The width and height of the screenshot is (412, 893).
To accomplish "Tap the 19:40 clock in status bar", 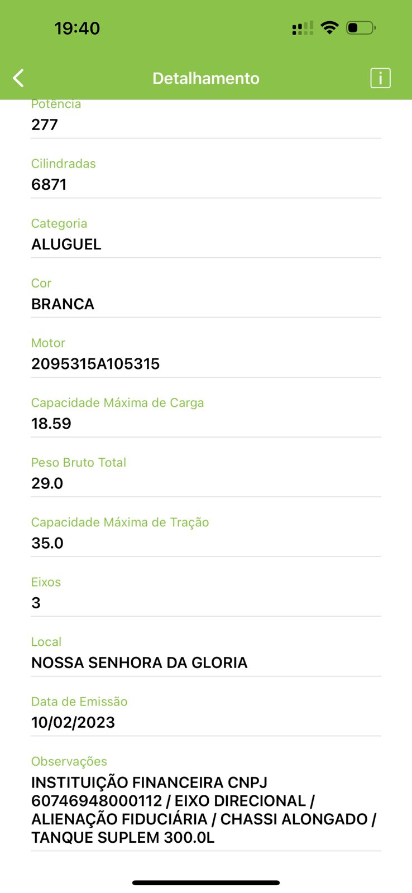I will coord(77,28).
